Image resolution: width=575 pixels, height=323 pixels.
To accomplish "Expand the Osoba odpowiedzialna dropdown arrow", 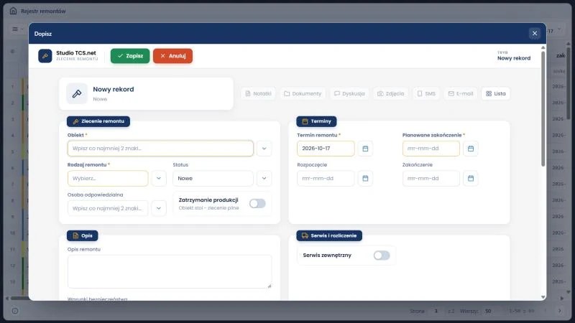I will pyautogui.click(x=159, y=208).
